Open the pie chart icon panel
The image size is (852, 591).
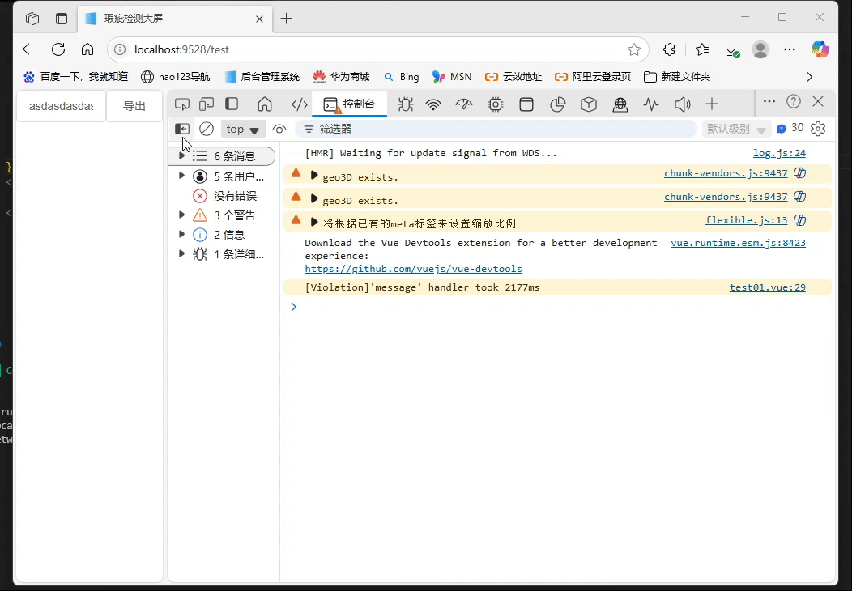[x=557, y=104]
